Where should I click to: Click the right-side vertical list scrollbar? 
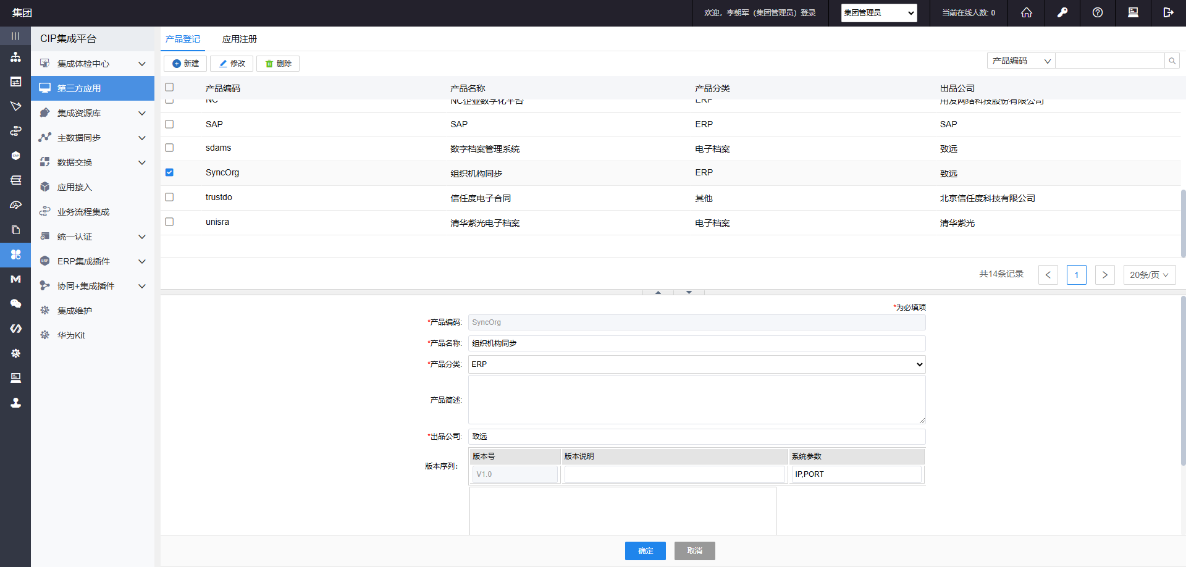tap(1182, 222)
